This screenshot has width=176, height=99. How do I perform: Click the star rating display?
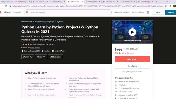point(28,44)
